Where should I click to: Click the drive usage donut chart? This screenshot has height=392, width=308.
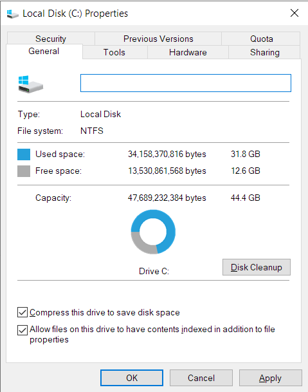(153, 232)
